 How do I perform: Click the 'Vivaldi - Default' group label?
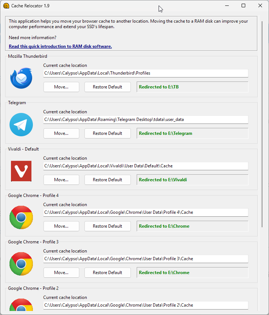[23, 149]
